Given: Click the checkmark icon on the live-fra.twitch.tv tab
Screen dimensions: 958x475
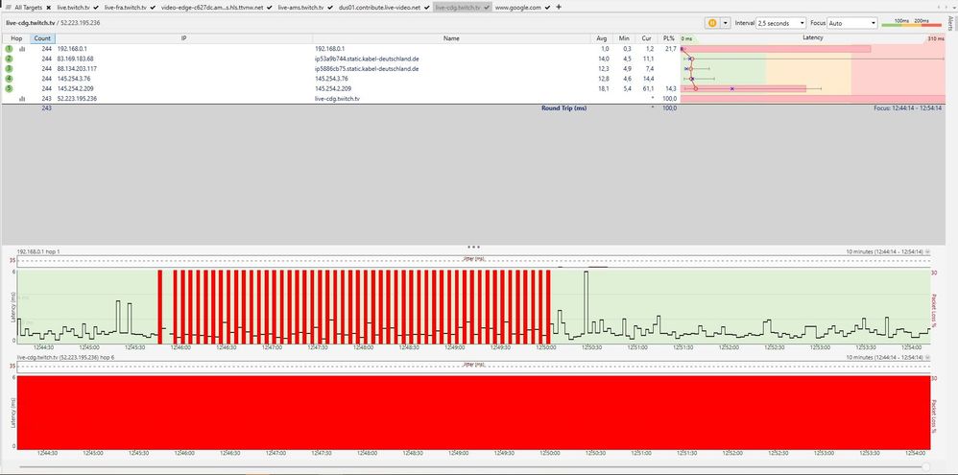Looking at the screenshot, I should click(152, 8).
